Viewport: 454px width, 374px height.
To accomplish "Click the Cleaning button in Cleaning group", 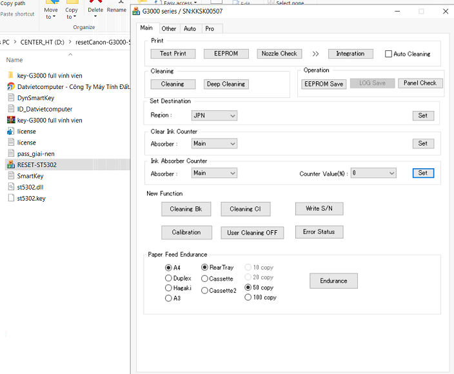I will [173, 84].
